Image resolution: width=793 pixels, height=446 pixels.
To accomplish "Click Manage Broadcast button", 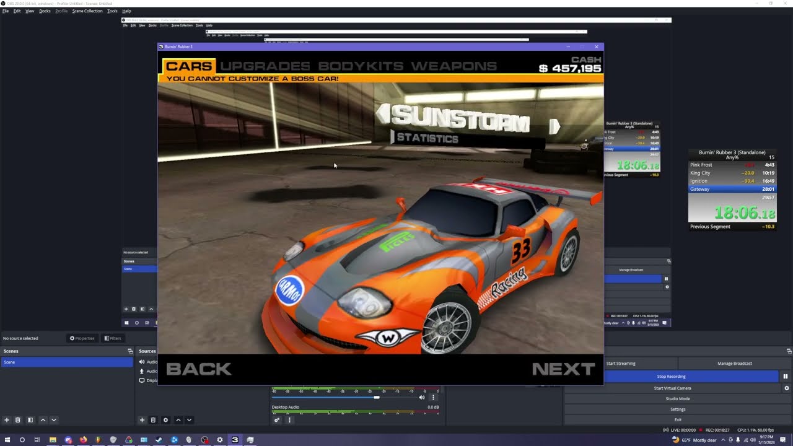I will (x=735, y=364).
